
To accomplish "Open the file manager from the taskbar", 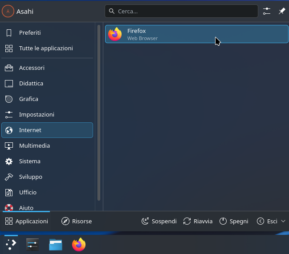I will tap(56, 244).
